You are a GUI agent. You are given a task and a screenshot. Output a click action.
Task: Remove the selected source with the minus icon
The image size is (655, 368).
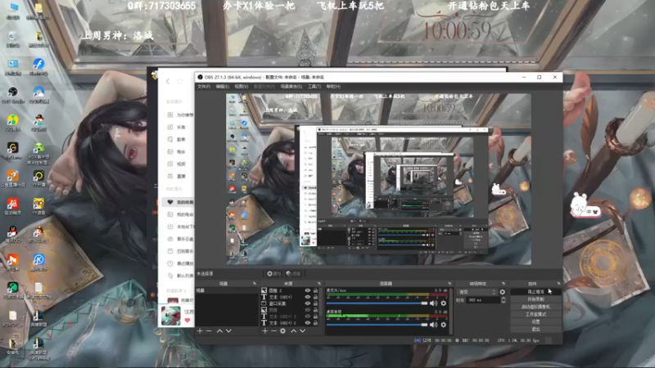273,331
